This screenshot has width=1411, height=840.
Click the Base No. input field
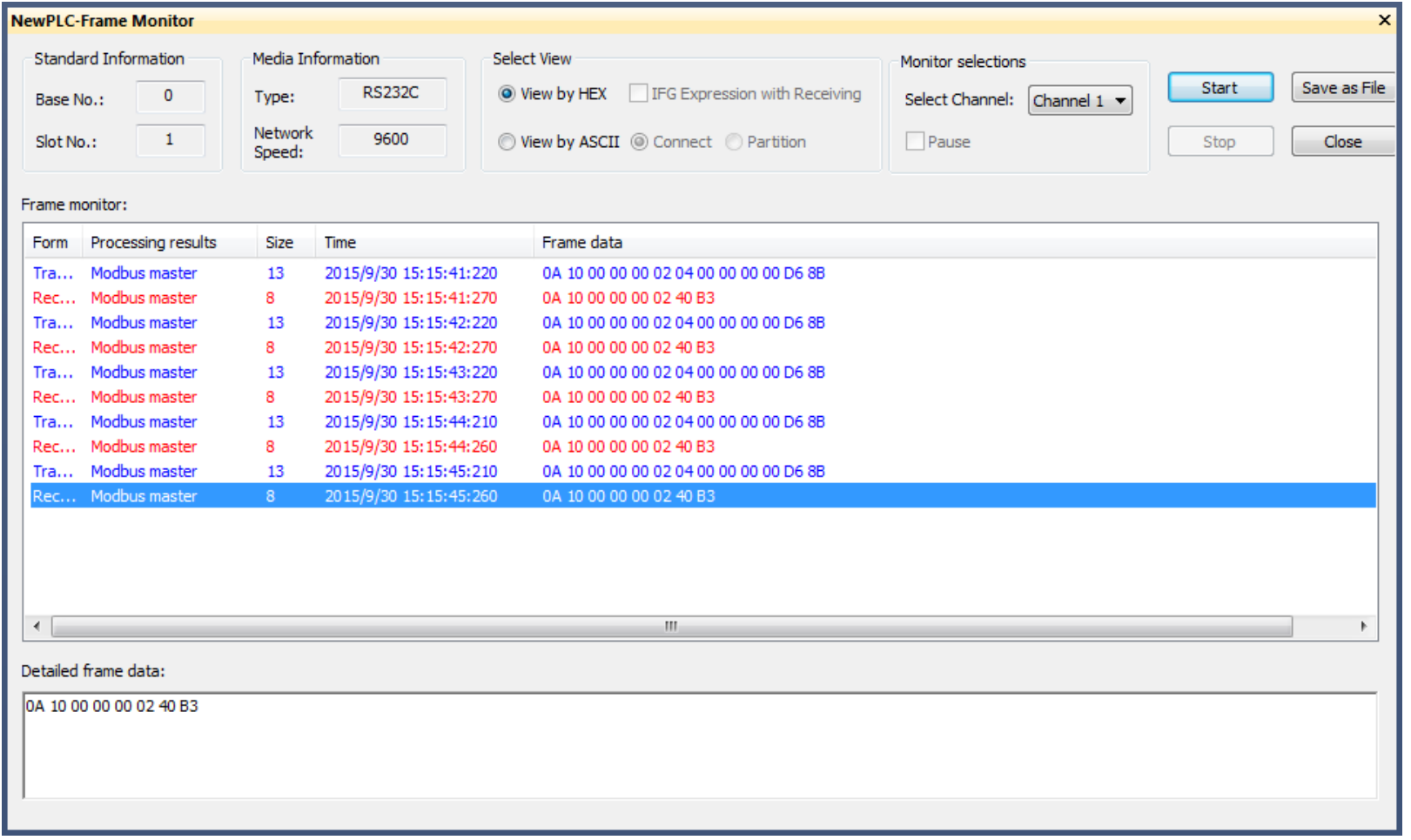coord(171,97)
